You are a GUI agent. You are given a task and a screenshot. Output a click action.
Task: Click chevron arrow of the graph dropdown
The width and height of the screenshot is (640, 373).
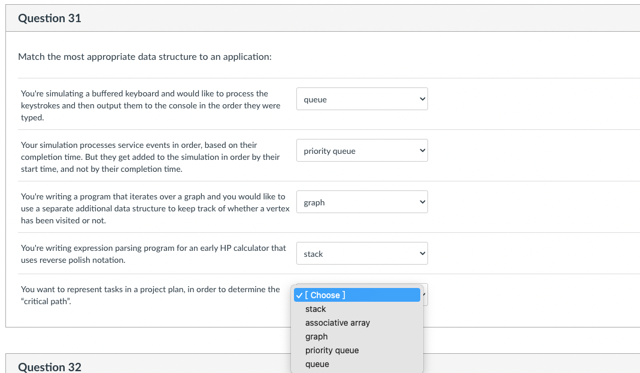click(422, 202)
